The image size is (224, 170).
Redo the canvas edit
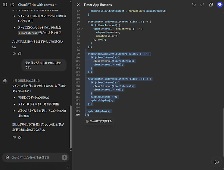(202, 4)
